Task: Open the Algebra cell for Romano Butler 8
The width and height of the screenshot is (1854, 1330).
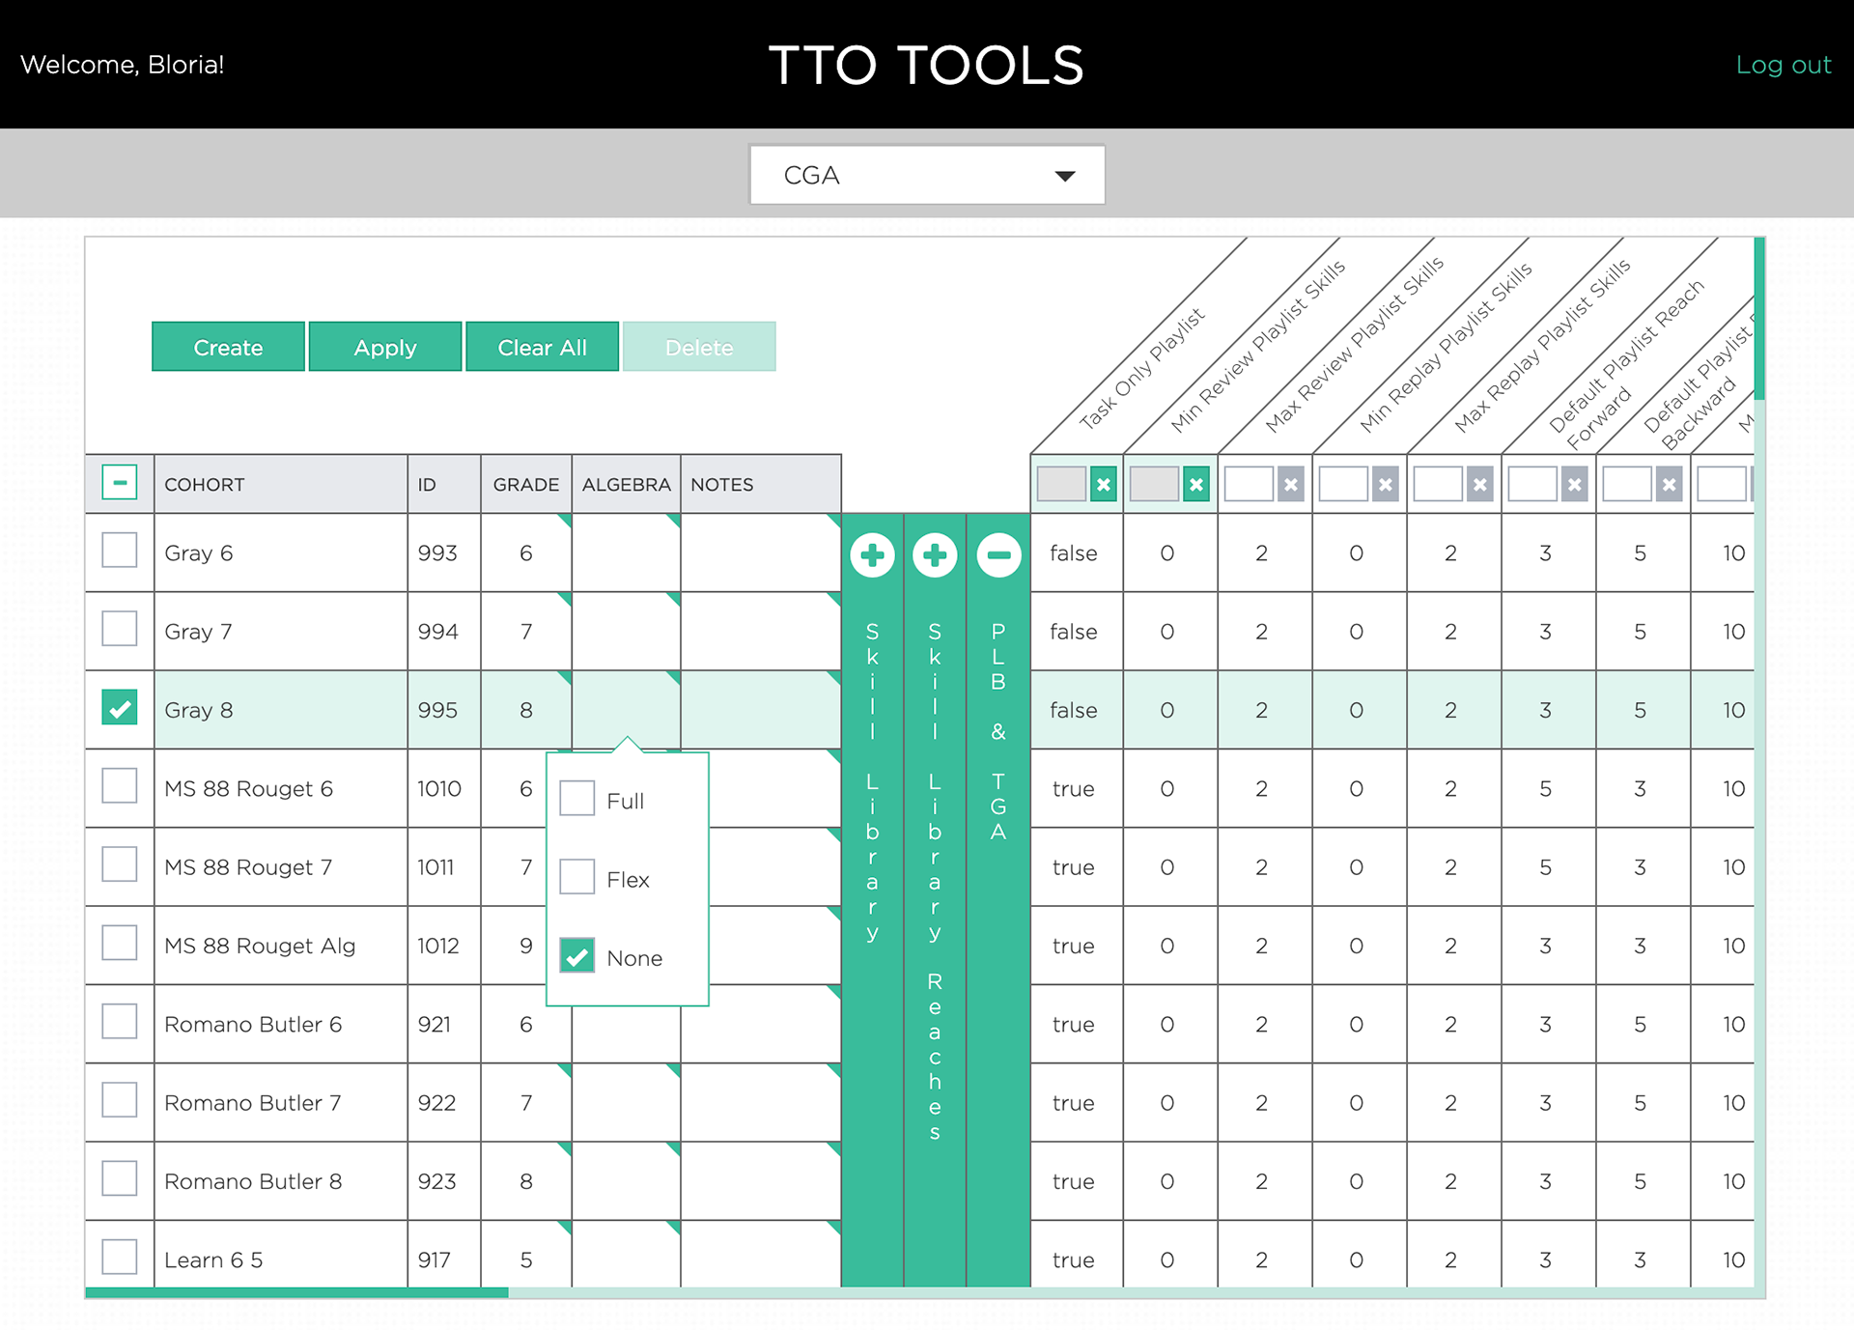Action: [x=626, y=1181]
